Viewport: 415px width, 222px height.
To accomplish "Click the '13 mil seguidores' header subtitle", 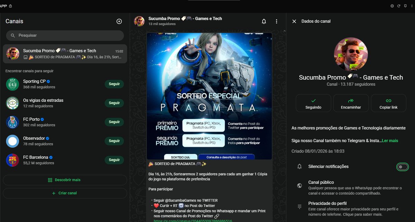I will click(x=162, y=24).
